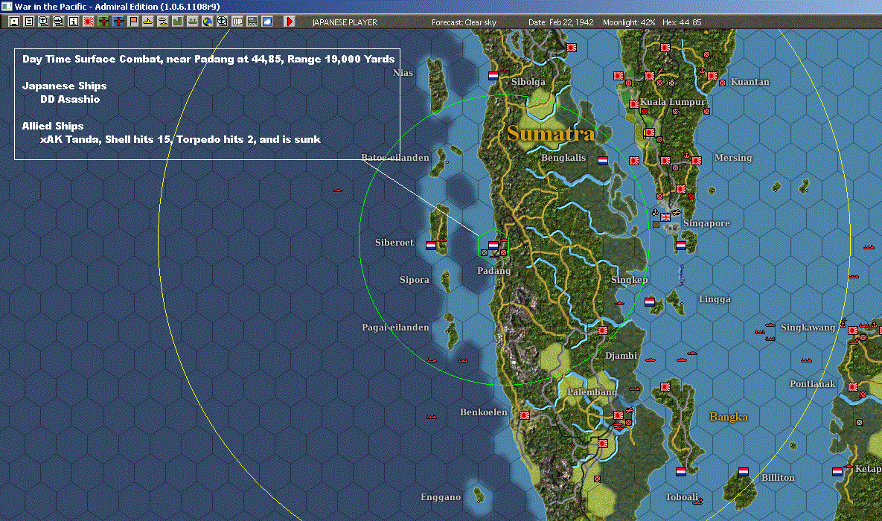Click the fourth toolbar icon with ship window
The width and height of the screenshot is (882, 521).
click(58, 22)
